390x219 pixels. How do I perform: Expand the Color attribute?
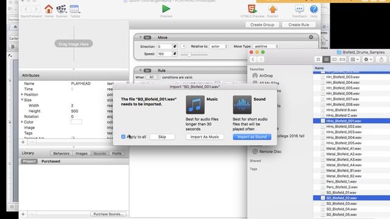coord(22,122)
